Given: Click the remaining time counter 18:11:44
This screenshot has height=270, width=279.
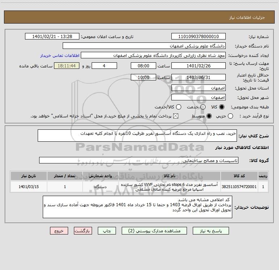Looking at the screenshot, I should click(x=67, y=66).
